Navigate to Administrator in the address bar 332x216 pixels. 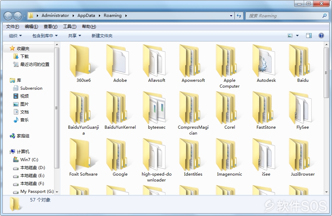point(55,16)
